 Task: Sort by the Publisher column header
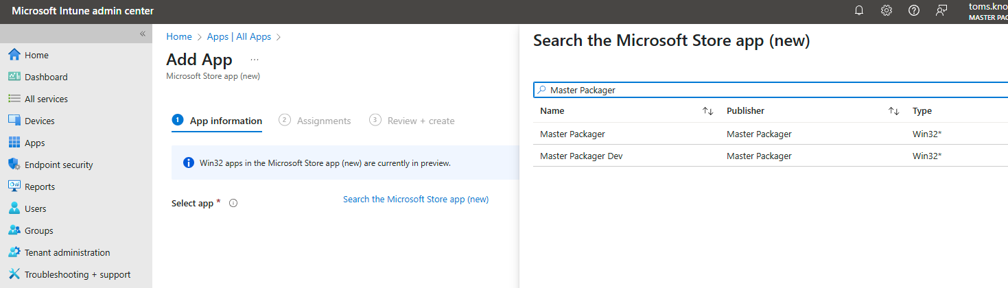(745, 110)
